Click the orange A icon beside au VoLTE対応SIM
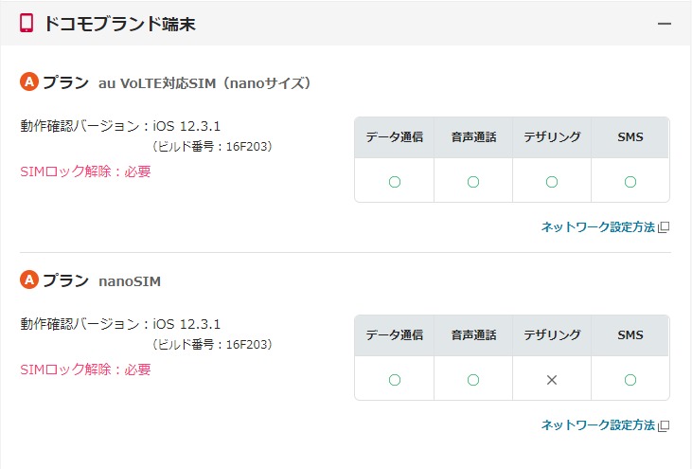The height and width of the screenshot is (469, 692). pyautogui.click(x=28, y=82)
